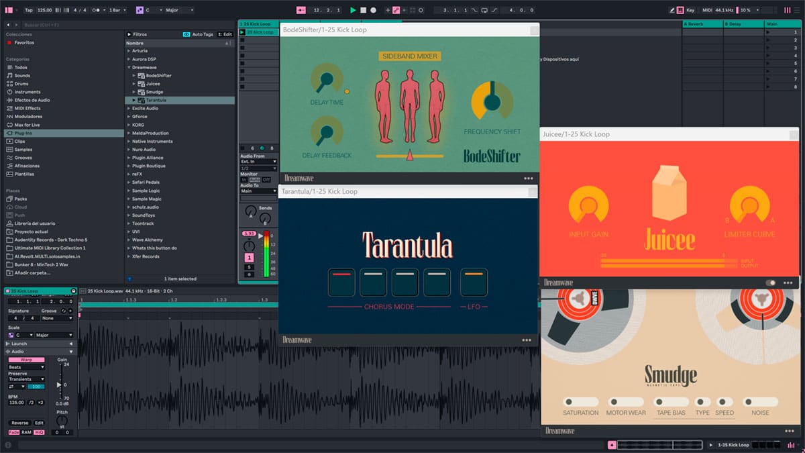
Task: Open Samples category in browser
Action: coord(23,149)
